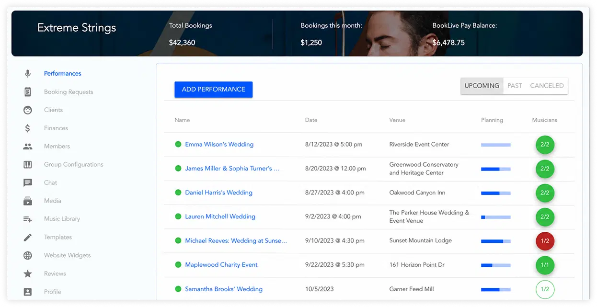The width and height of the screenshot is (597, 307).
Task: Click the Name column header
Action: click(182, 120)
